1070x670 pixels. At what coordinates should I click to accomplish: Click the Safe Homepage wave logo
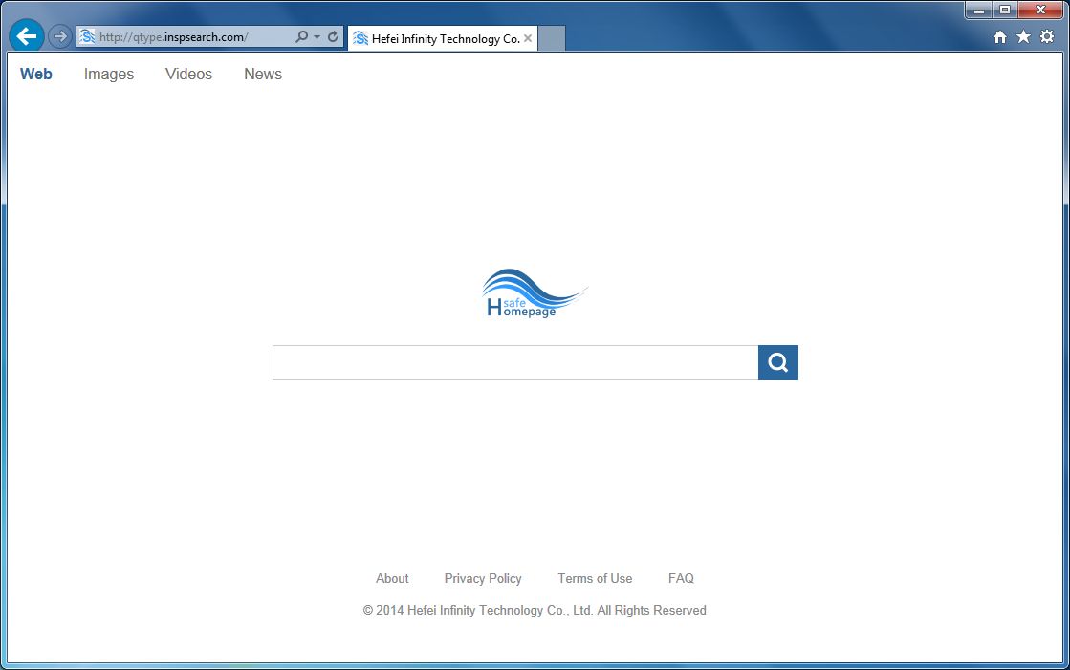534,293
